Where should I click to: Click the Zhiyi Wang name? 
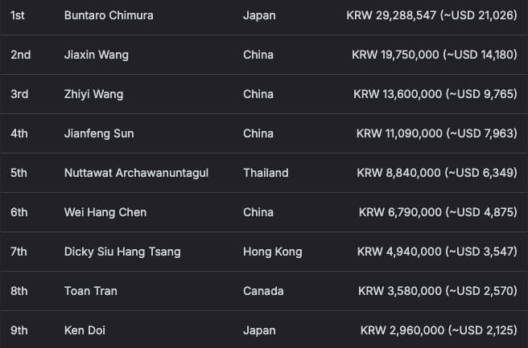point(93,94)
